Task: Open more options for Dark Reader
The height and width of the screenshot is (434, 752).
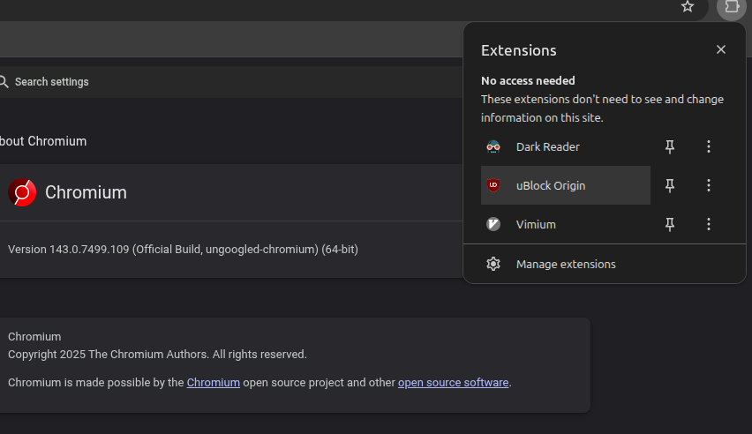Action: 709,146
